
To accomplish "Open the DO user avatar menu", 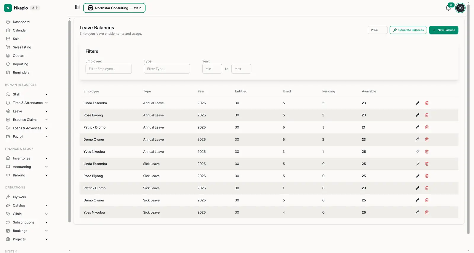I will tap(460, 8).
